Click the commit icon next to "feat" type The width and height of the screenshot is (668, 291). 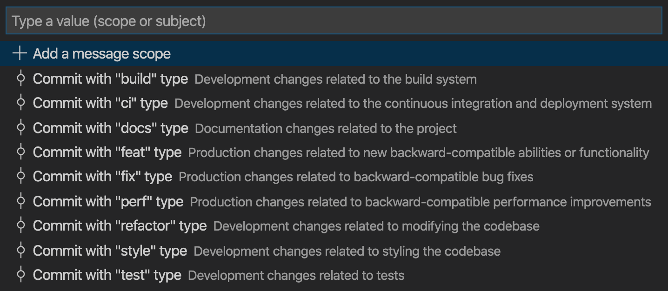tap(20, 152)
